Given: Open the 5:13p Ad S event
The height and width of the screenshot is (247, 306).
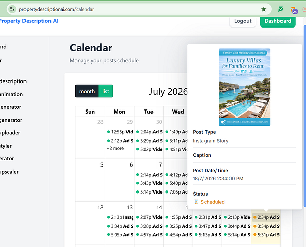Looking at the screenshot, I should pyautogui.click(x=208, y=235).
